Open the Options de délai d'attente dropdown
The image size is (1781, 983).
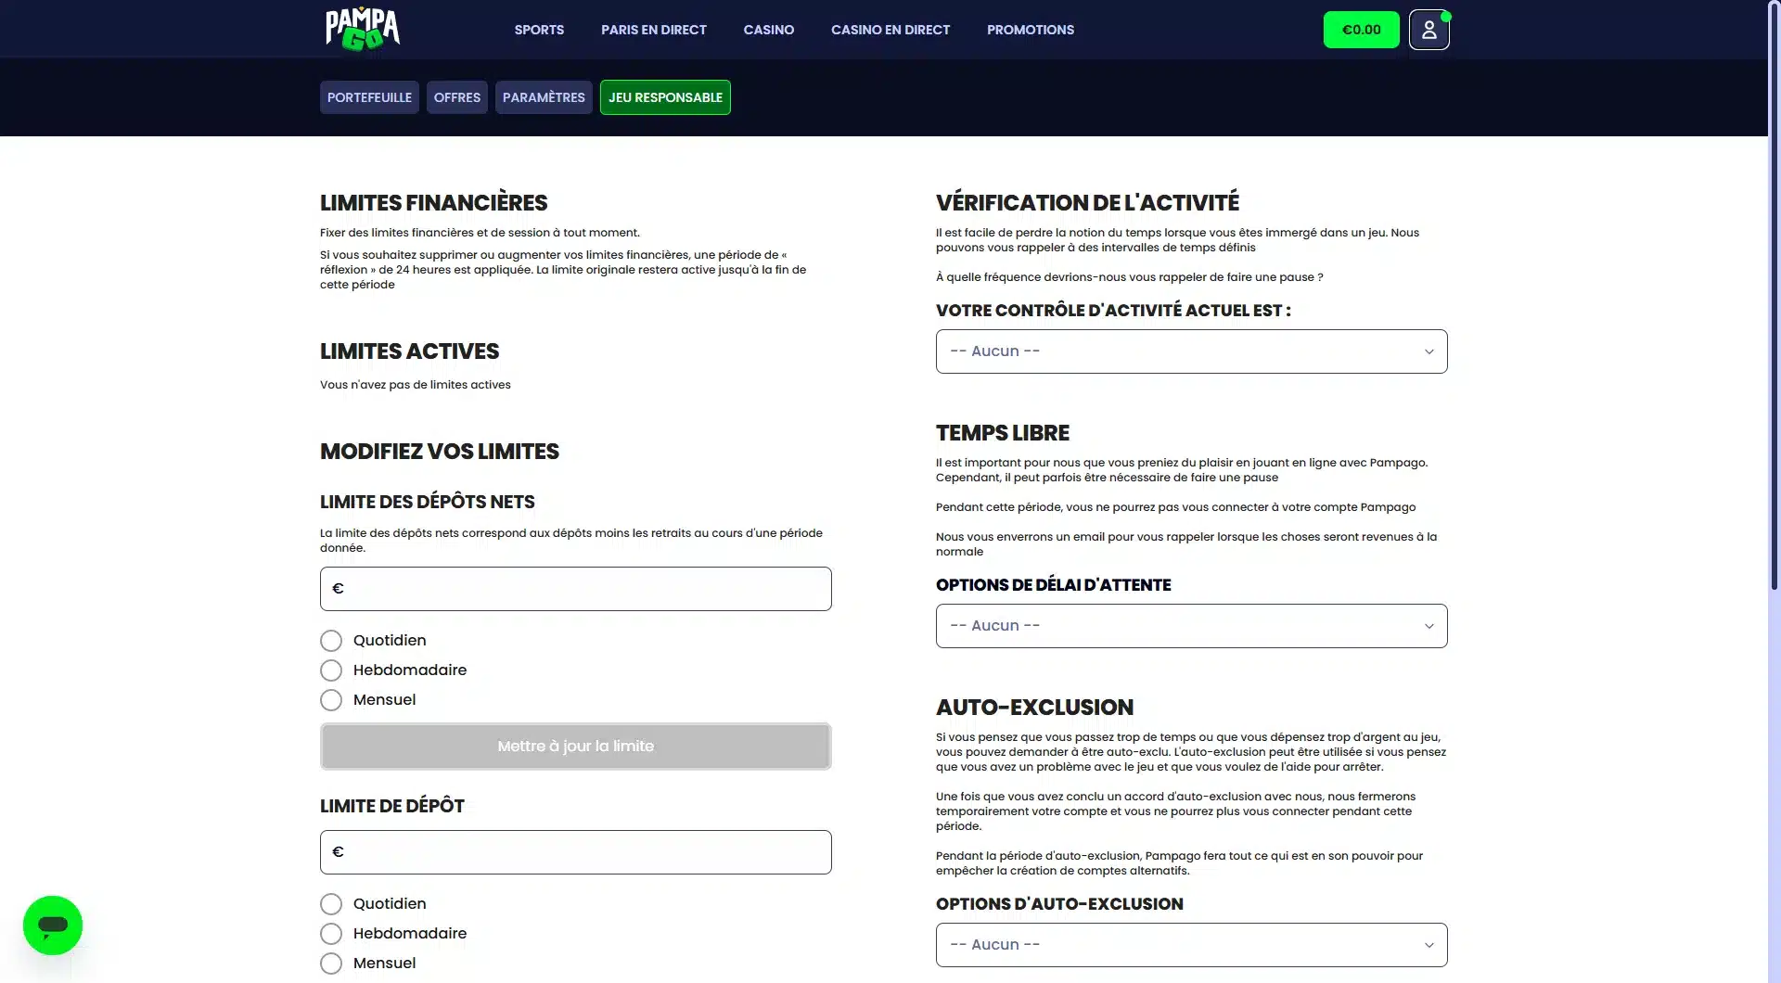point(1191,626)
